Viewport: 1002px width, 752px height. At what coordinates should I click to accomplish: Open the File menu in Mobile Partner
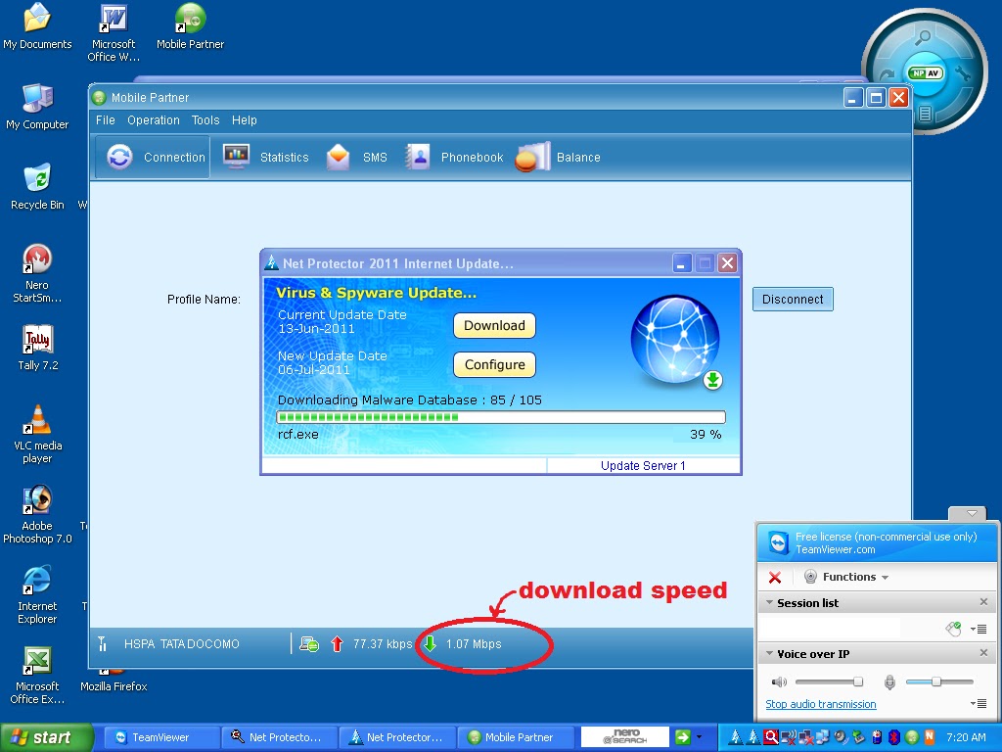[106, 120]
